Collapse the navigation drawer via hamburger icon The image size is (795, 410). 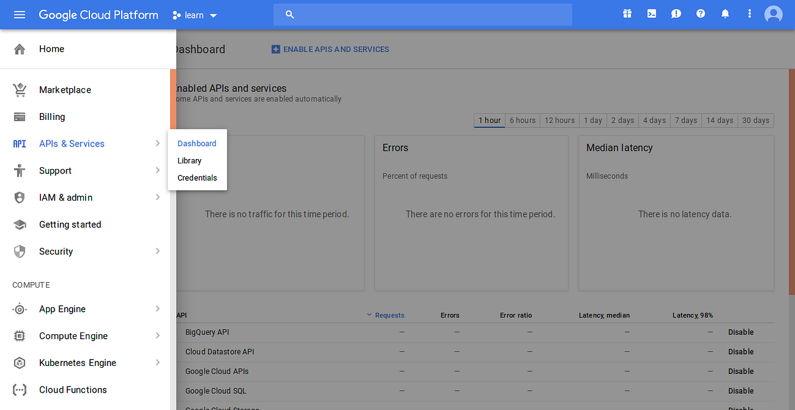[19, 14]
